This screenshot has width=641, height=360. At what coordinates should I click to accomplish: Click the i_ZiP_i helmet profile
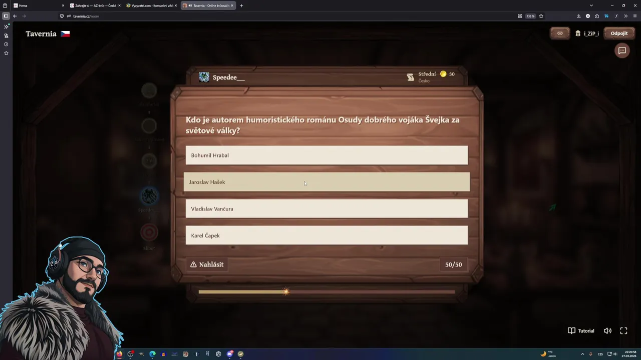[x=587, y=33]
